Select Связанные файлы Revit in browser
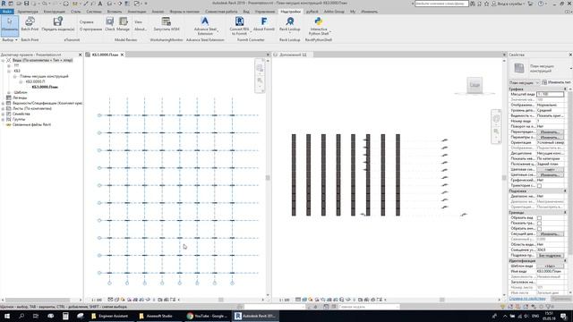The width and height of the screenshot is (573, 322). point(32,124)
